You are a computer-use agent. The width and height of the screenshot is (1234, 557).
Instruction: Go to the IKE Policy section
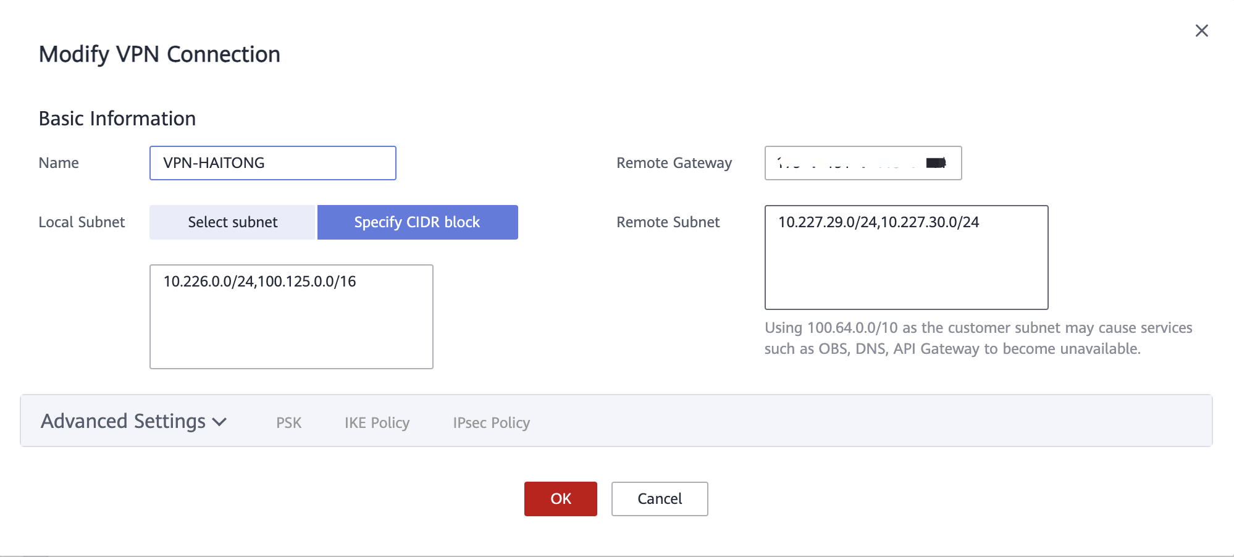(377, 423)
